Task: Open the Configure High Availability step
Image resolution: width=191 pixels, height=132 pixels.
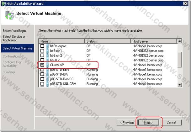Action: pos(13,64)
